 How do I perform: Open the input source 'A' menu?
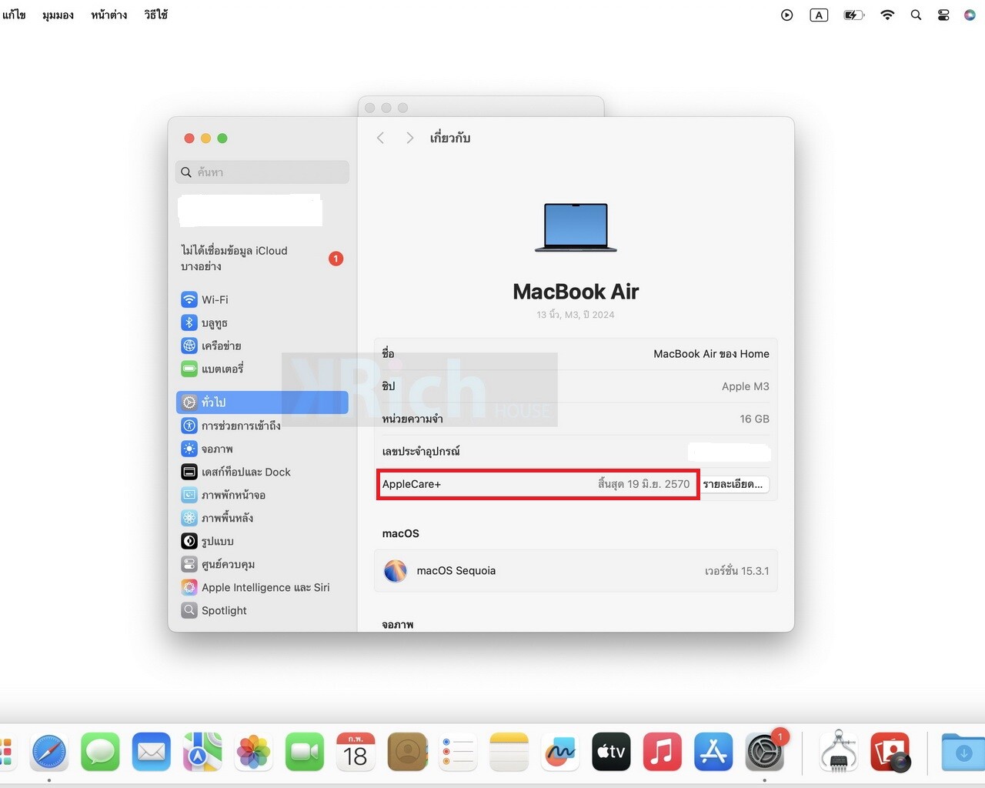point(819,15)
